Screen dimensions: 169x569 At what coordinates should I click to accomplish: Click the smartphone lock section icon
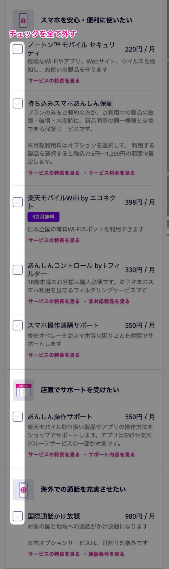click(23, 20)
